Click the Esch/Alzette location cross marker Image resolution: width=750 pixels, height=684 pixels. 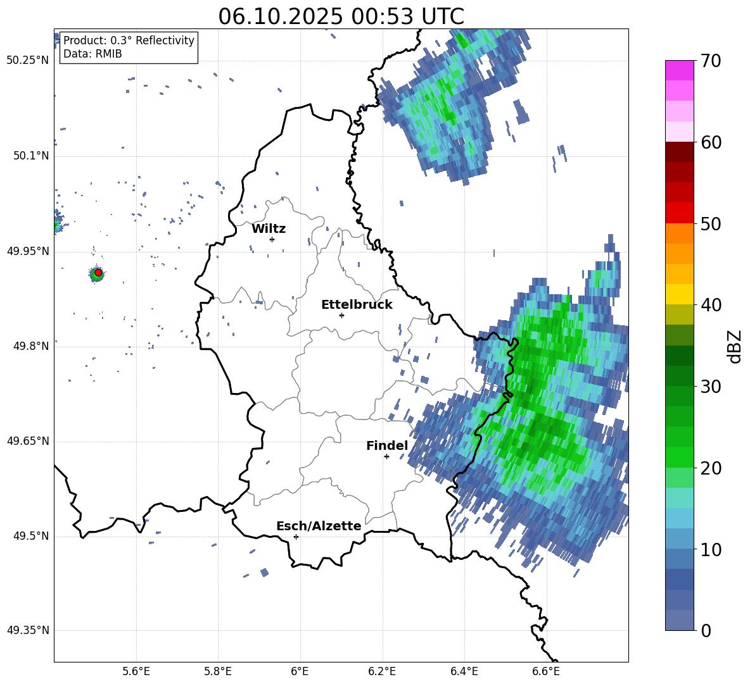(x=296, y=537)
